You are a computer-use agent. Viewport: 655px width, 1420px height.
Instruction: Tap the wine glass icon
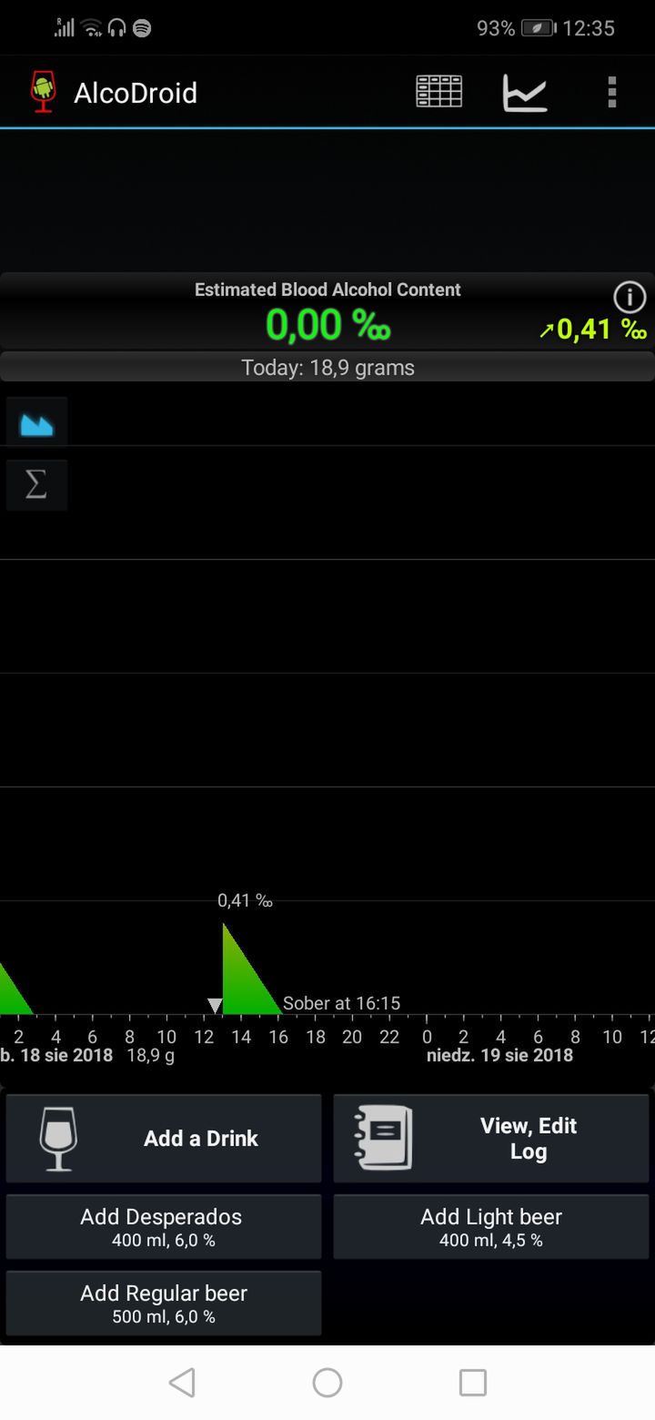(x=58, y=1139)
